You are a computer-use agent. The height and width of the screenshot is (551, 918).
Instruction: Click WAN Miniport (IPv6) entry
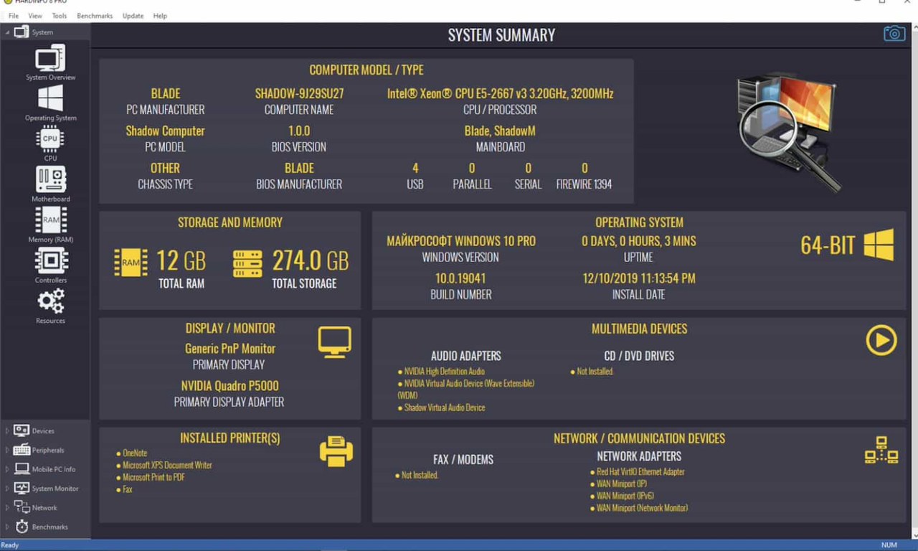click(625, 496)
